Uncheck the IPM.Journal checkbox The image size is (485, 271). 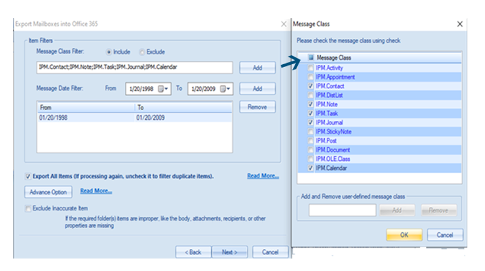coord(310,122)
